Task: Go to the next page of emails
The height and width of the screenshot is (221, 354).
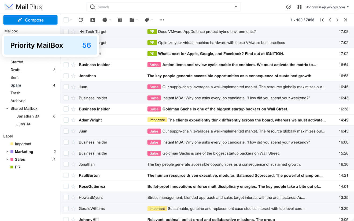Action: [338, 20]
